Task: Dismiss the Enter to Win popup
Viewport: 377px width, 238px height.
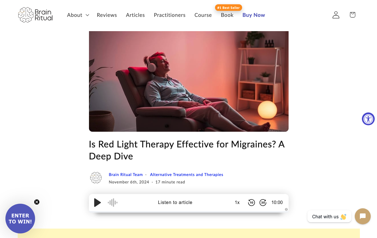Action: (37, 202)
